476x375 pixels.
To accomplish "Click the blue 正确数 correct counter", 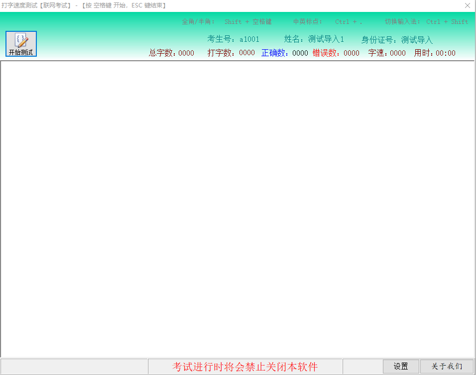I will tap(284, 53).
